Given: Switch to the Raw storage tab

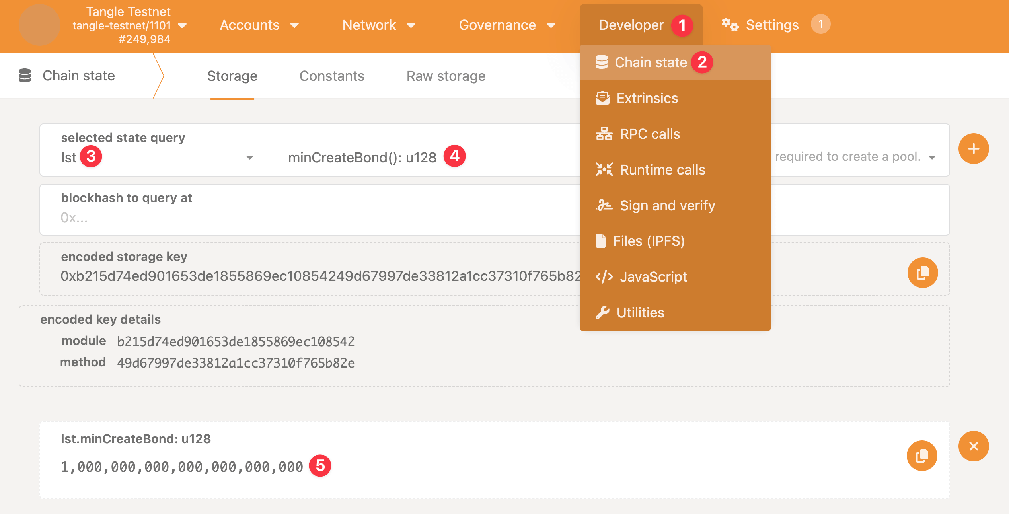Looking at the screenshot, I should (445, 76).
